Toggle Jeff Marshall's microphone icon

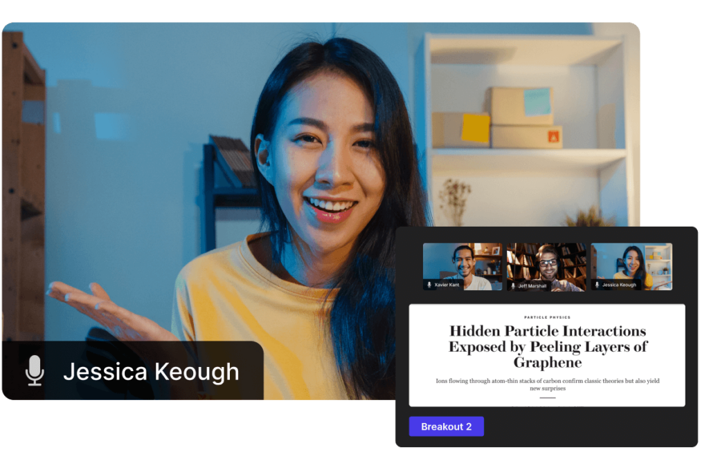[513, 285]
